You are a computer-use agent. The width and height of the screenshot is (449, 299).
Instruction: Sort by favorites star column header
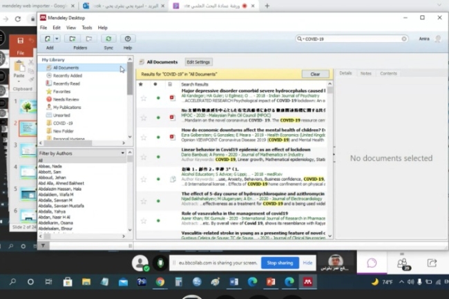click(x=141, y=84)
